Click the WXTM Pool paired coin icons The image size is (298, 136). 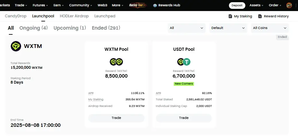(116, 62)
